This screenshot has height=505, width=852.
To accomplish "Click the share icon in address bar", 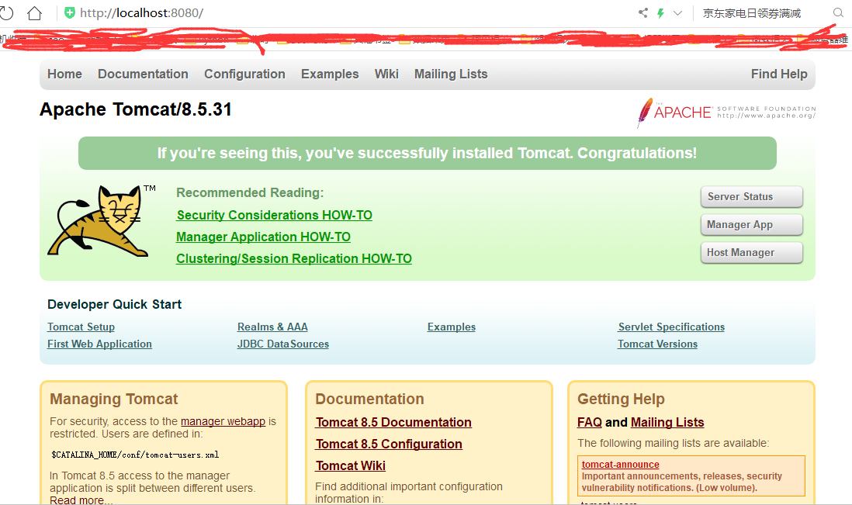I will tap(642, 13).
